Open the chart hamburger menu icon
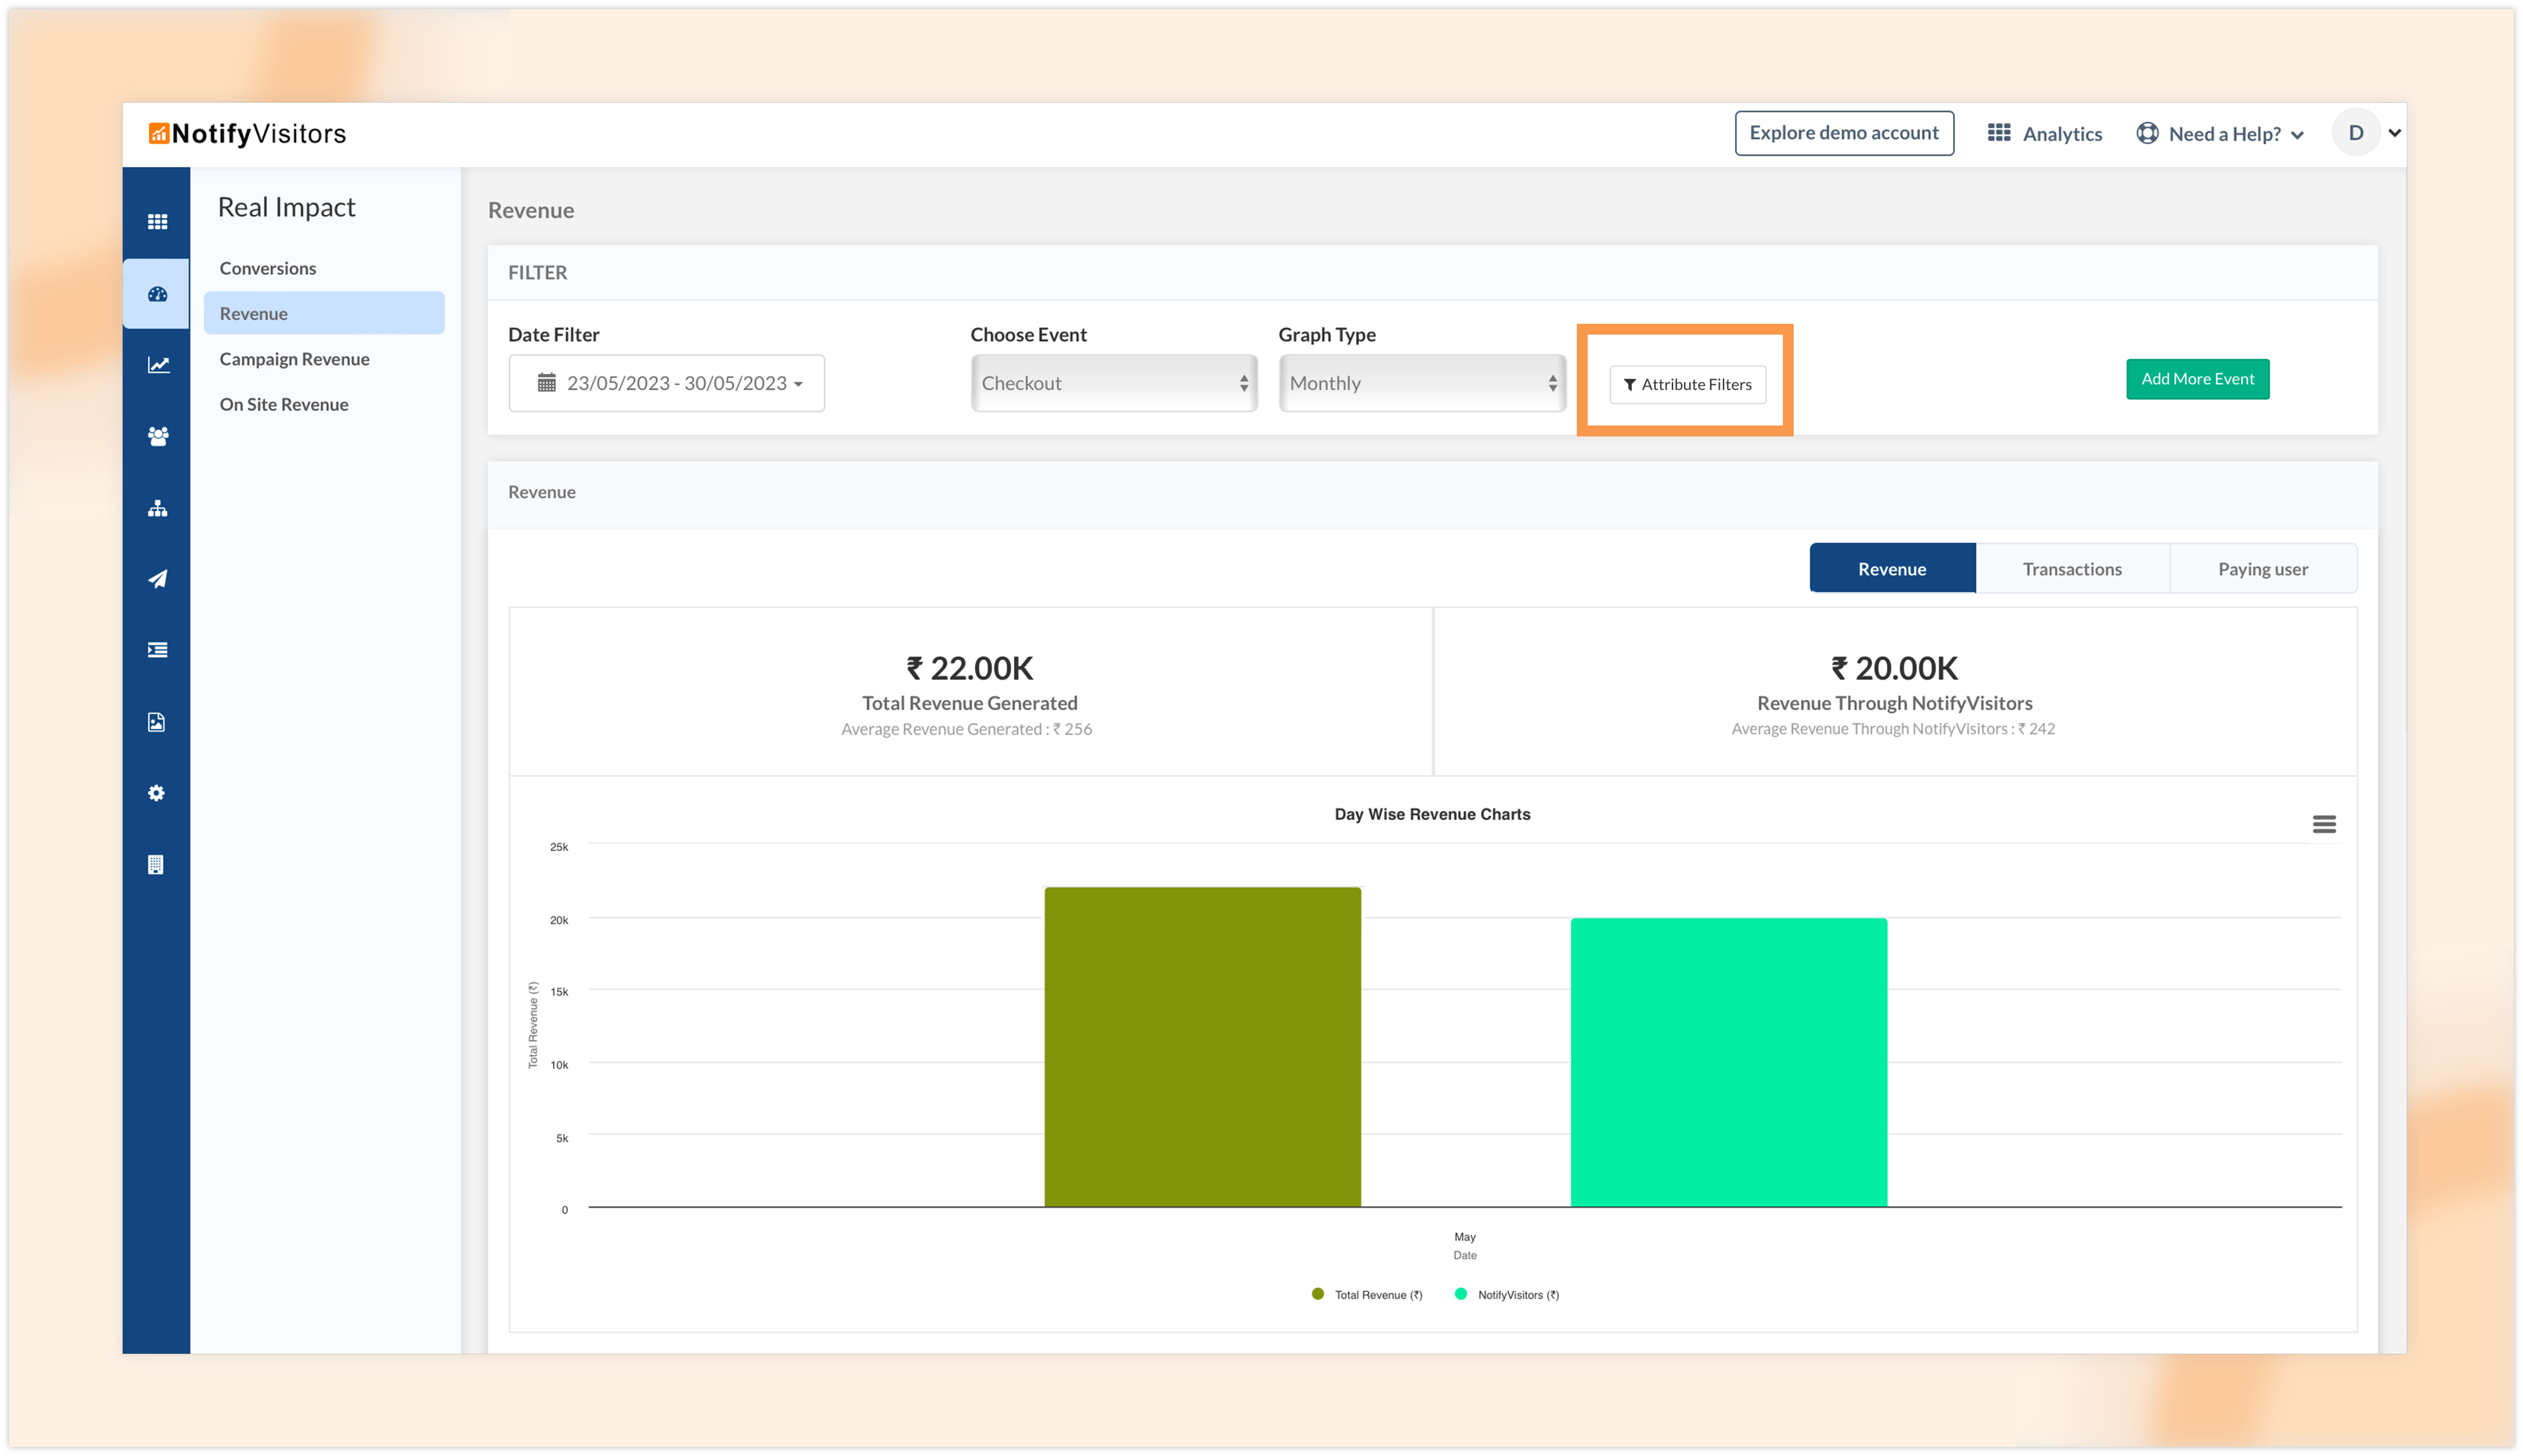Image resolution: width=2523 pixels, height=1456 pixels. coord(2324,824)
